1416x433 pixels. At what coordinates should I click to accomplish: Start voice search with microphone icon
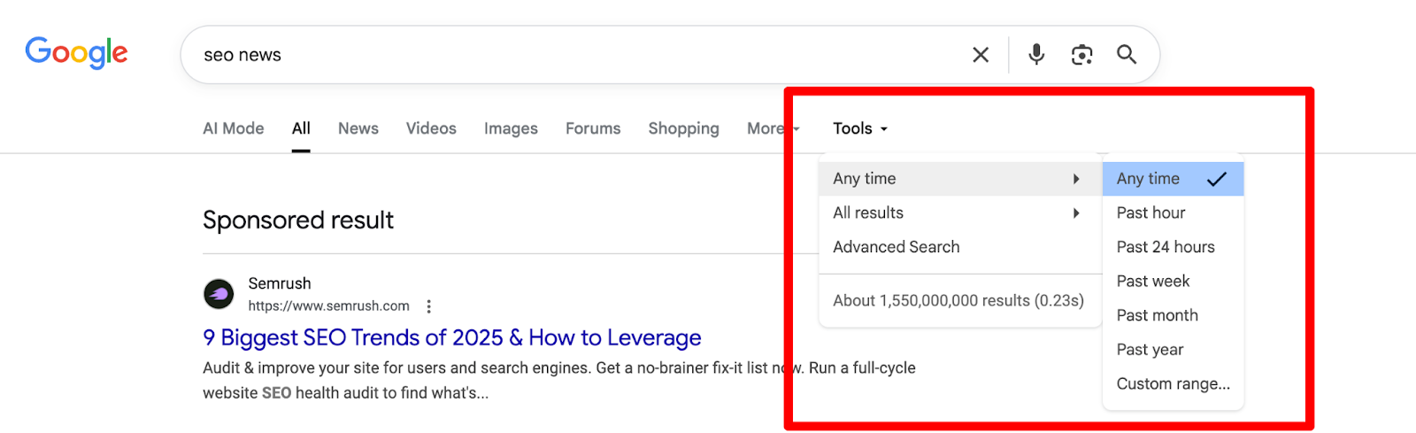pos(1036,55)
